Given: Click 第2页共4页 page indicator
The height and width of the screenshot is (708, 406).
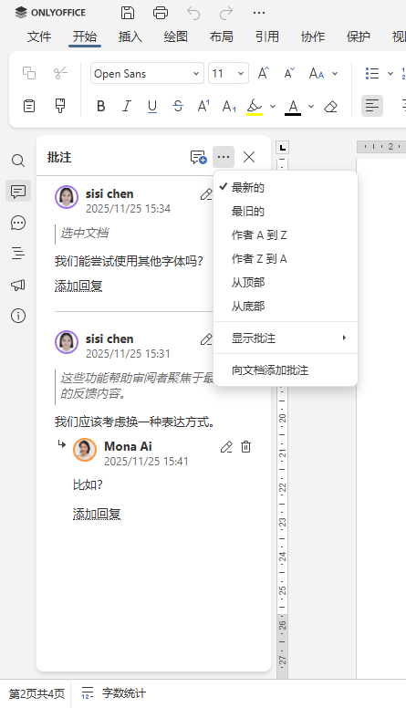Looking at the screenshot, I should (x=36, y=693).
